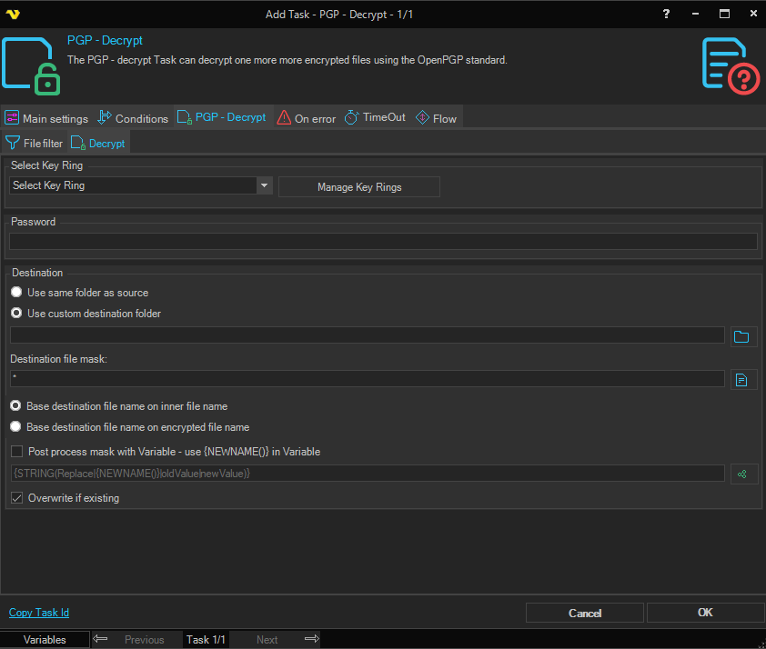Click the Manage Key Rings button
This screenshot has width=766, height=649.
tap(358, 187)
